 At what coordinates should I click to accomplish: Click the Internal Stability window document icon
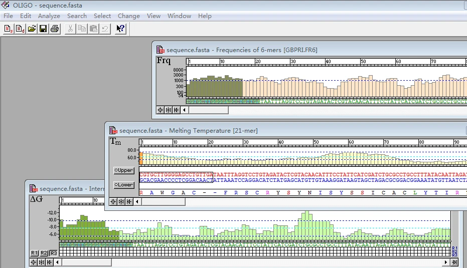[33, 188]
